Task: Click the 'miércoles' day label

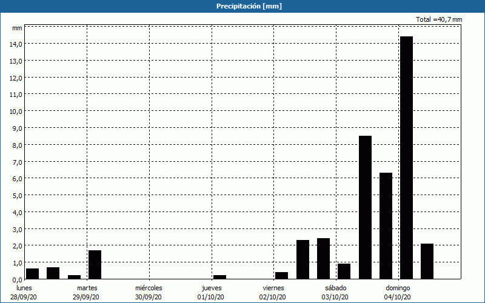Action: click(149, 288)
